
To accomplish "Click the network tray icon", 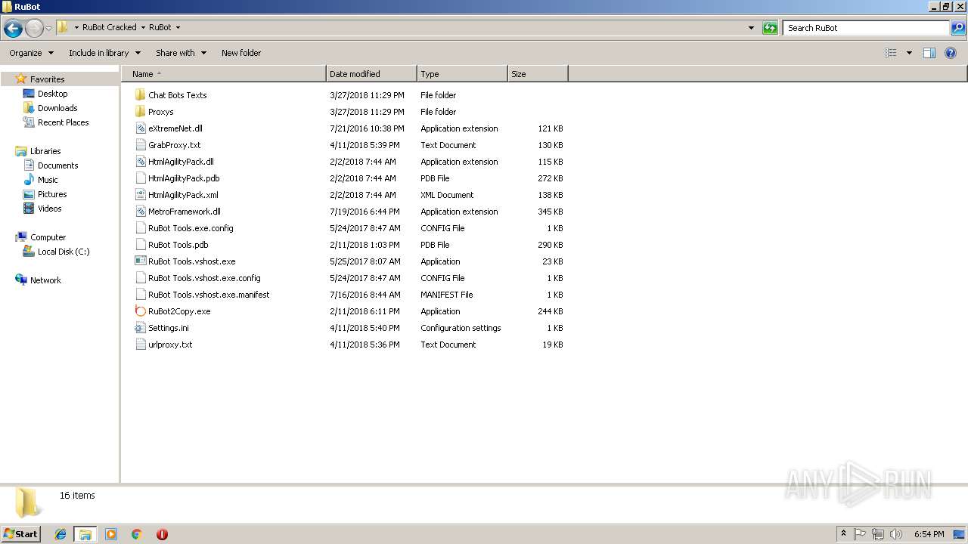I will [878, 534].
